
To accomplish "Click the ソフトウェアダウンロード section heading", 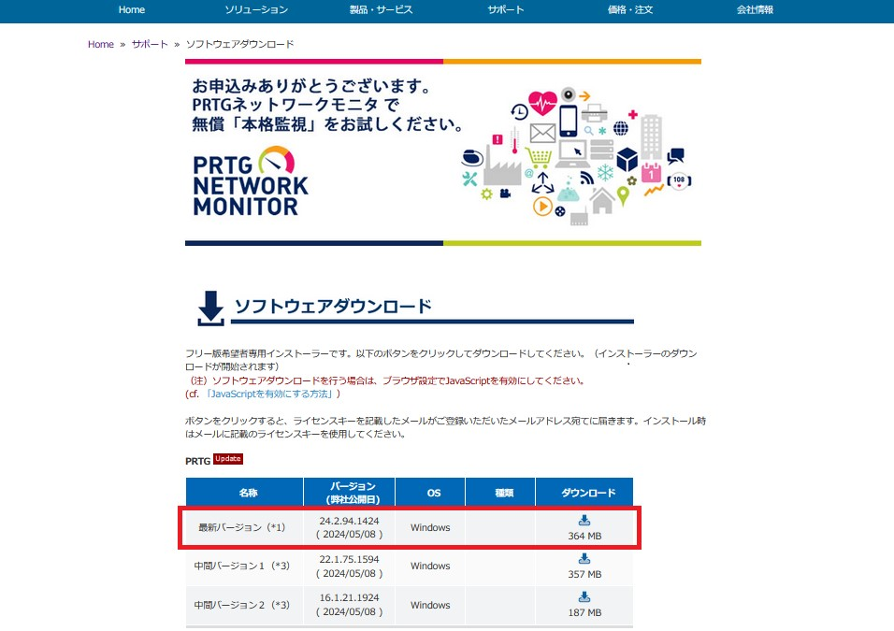I will (333, 306).
